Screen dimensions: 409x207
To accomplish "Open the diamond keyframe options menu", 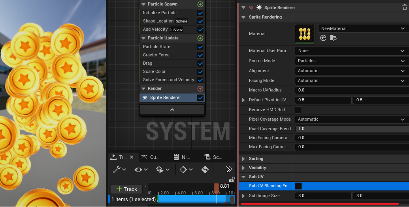I will (186, 170).
